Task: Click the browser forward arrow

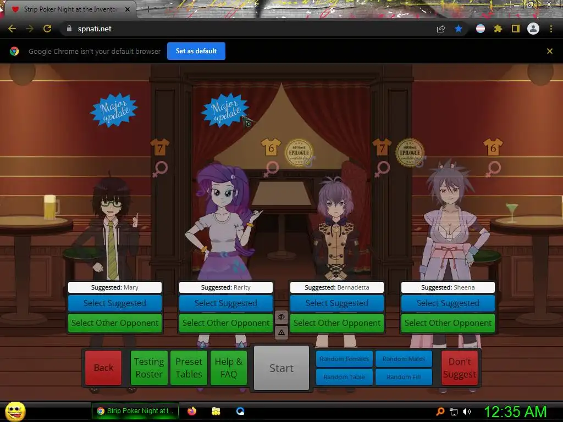Action: pos(30,29)
